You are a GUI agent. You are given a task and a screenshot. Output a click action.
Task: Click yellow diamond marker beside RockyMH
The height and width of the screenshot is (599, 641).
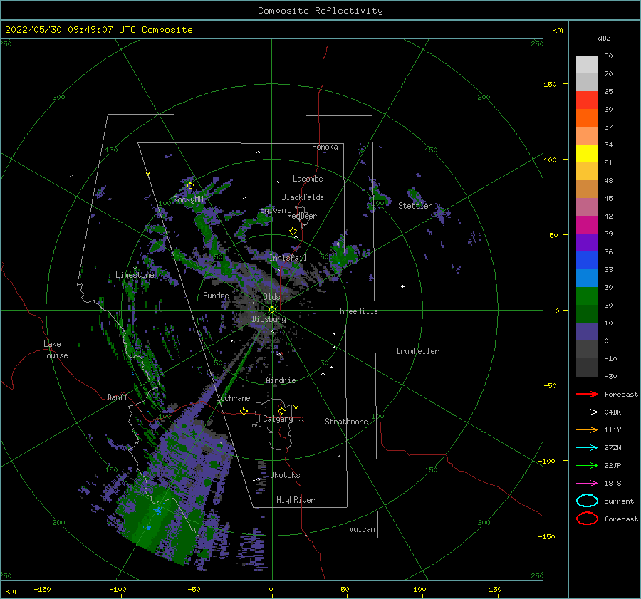click(190, 186)
